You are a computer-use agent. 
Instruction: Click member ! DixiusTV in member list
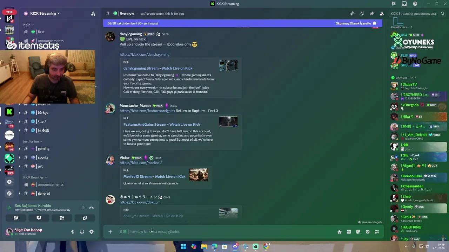click(419, 86)
